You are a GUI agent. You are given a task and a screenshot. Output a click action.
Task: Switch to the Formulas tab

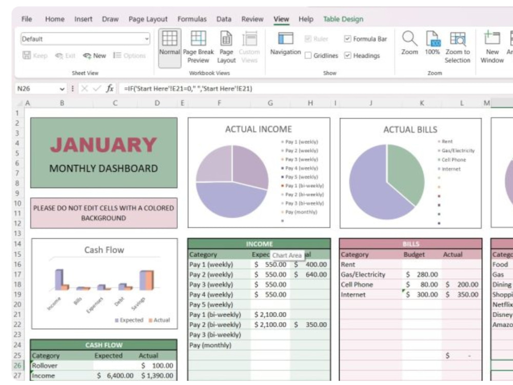click(x=192, y=19)
